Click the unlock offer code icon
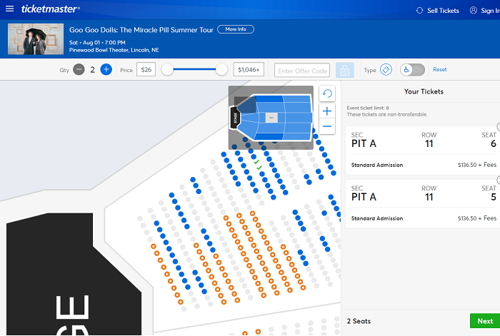500x336 pixels. [x=344, y=70]
